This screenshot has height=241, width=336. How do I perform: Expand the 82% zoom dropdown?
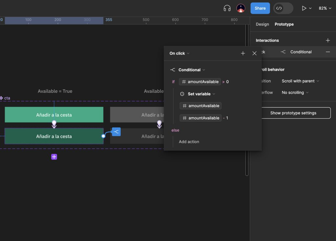pyautogui.click(x=324, y=8)
